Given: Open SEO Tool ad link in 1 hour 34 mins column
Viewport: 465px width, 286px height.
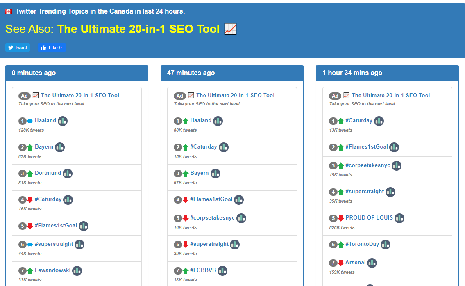Looking at the screenshot, I should [390, 95].
